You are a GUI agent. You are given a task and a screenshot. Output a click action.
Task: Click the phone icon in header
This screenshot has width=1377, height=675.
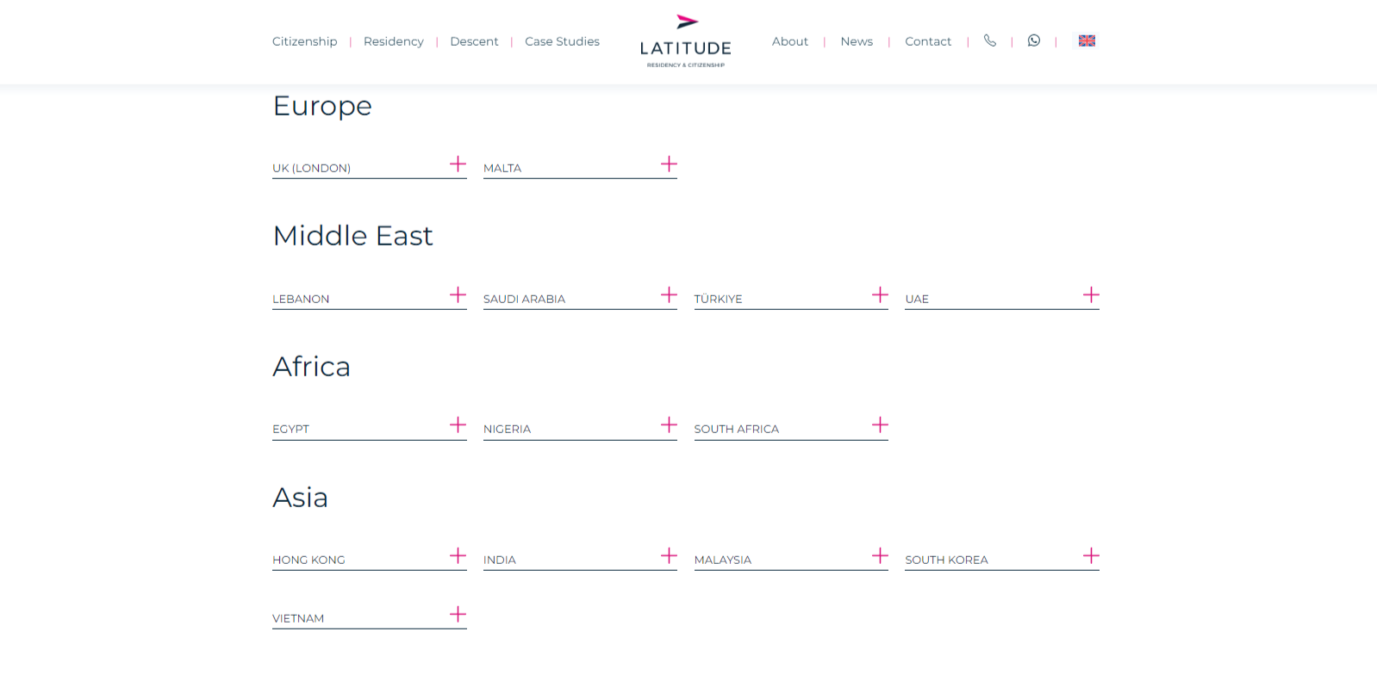(990, 40)
